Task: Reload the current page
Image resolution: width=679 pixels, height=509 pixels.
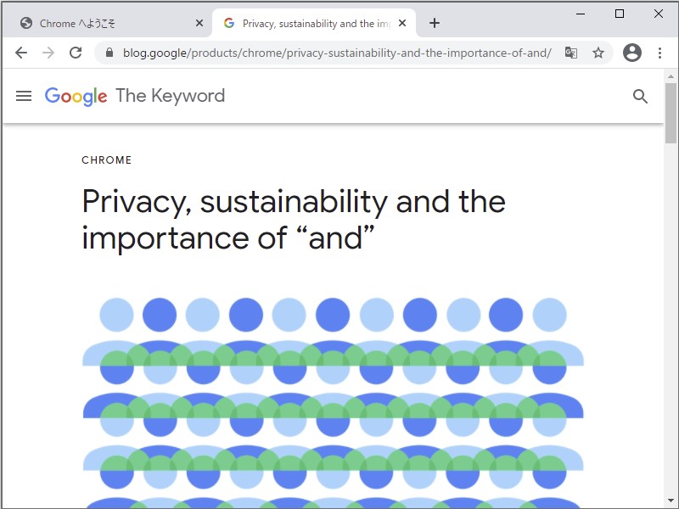Action: 76,53
